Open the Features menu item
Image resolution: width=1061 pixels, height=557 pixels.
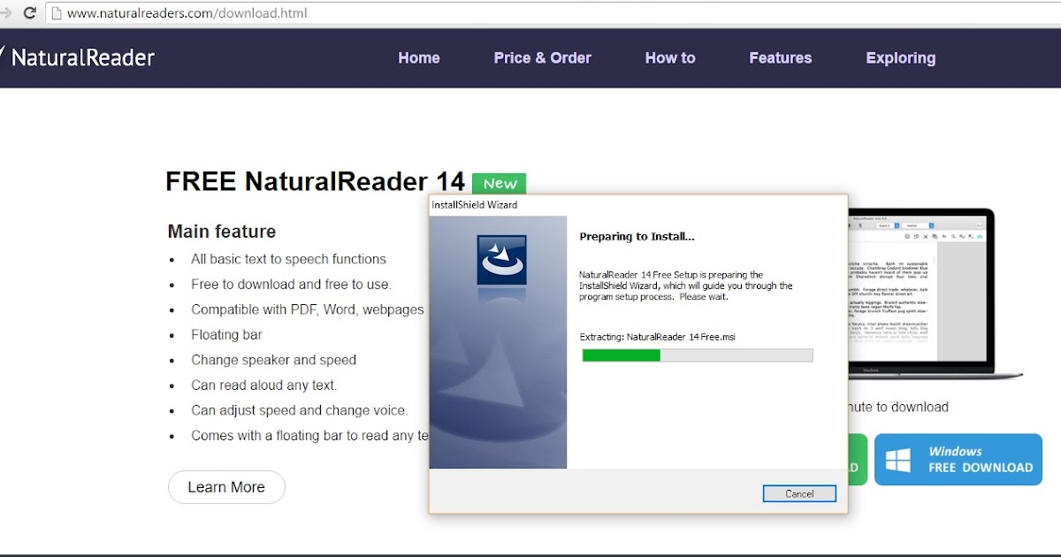pos(780,57)
